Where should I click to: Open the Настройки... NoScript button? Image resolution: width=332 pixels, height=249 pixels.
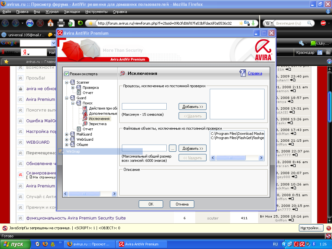[311, 228]
